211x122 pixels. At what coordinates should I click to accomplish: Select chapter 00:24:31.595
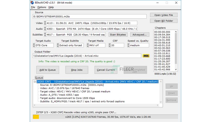click(x=162, y=40)
